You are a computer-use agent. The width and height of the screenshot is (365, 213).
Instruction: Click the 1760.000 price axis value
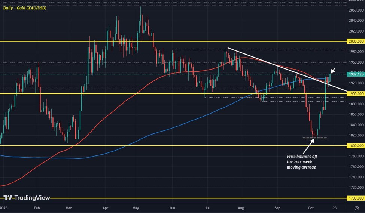point(356,167)
